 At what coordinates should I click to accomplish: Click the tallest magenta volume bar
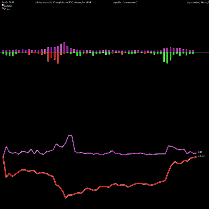pyautogui.click(x=64, y=47)
